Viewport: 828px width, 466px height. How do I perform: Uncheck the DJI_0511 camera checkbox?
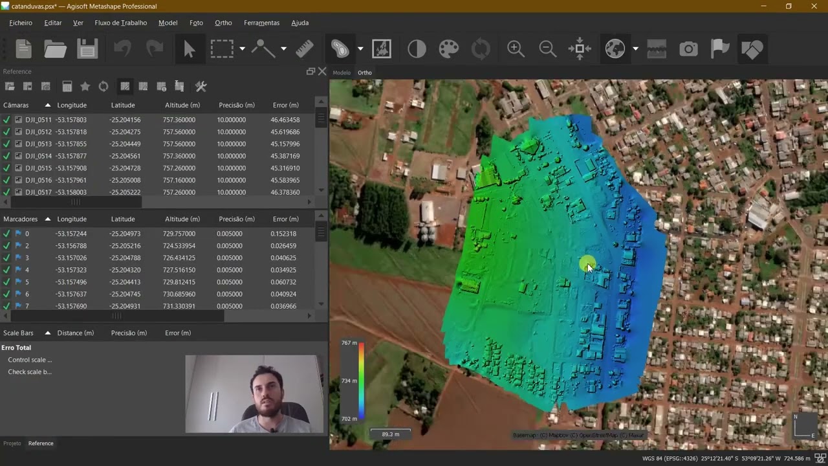6,120
